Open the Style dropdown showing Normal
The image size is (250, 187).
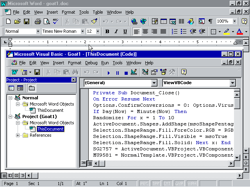click(38, 31)
